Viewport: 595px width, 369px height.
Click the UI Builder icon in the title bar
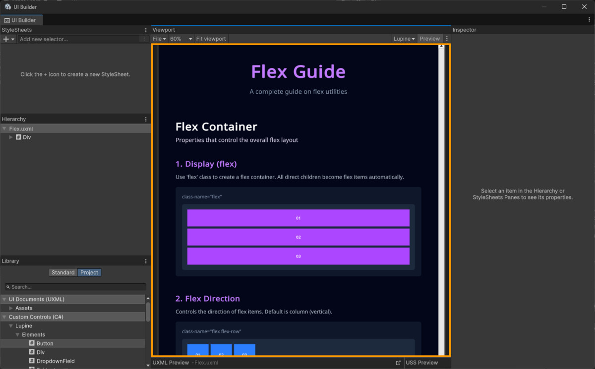point(7,6)
